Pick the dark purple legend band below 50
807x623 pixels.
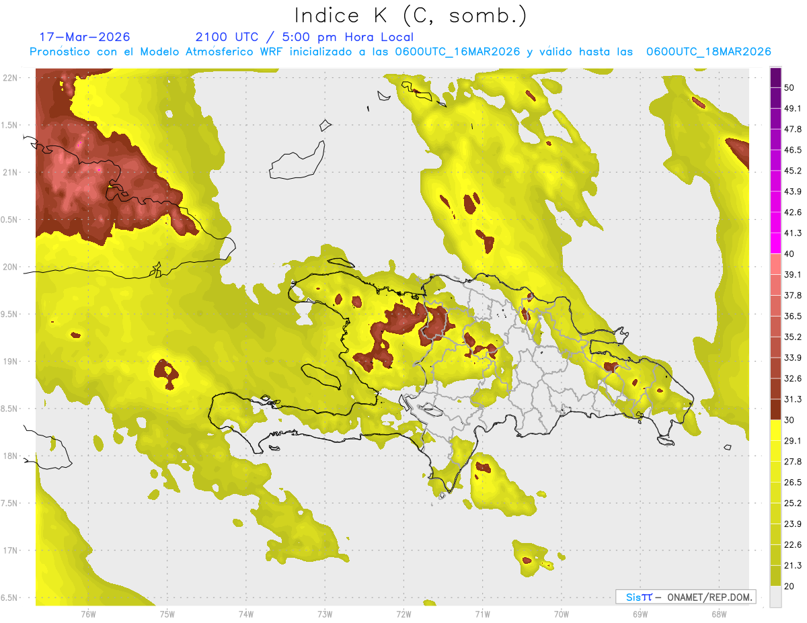(775, 97)
